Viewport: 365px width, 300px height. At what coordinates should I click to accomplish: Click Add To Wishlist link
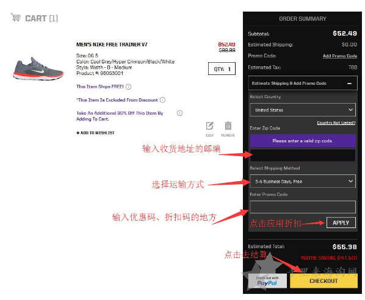95,133
